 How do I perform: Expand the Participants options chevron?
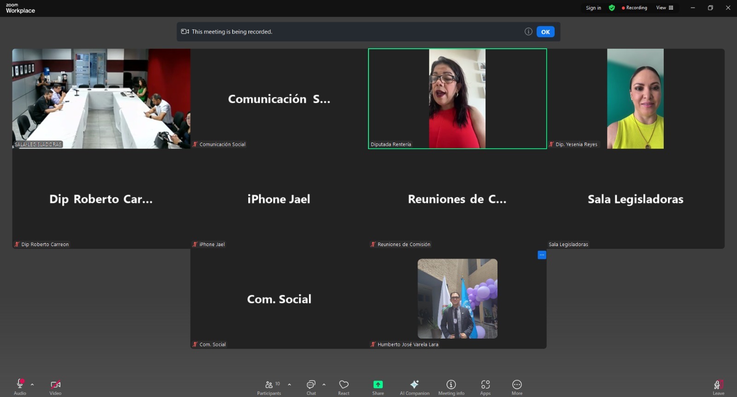(x=289, y=384)
